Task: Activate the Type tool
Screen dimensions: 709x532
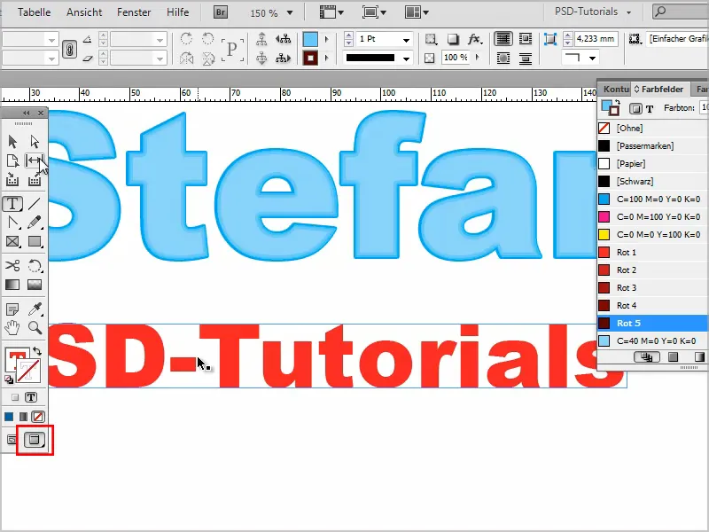Action: point(12,204)
